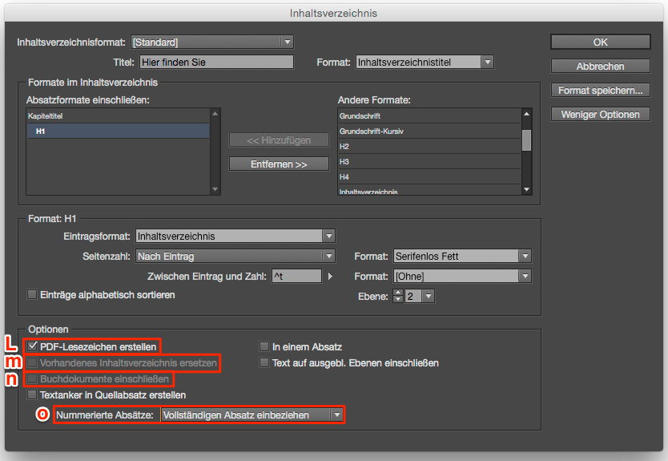Open the Nummerierte Absätze dropdown

coord(252,415)
